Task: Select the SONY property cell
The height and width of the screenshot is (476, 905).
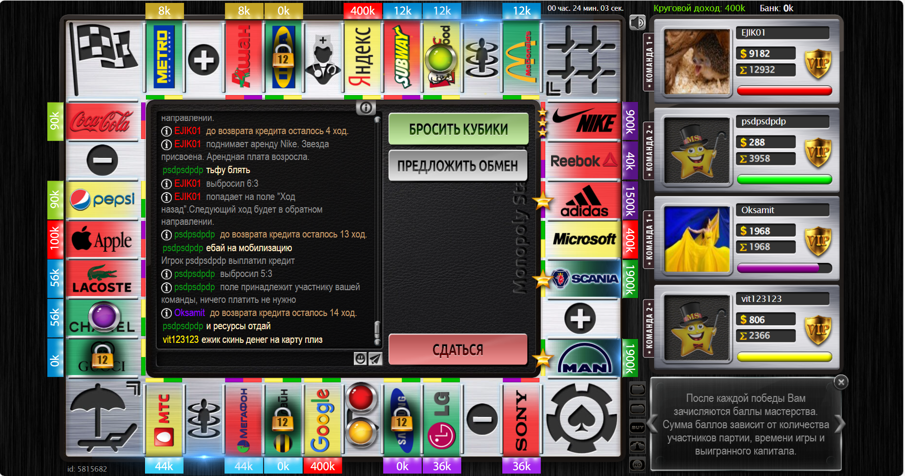Action: pos(521,419)
